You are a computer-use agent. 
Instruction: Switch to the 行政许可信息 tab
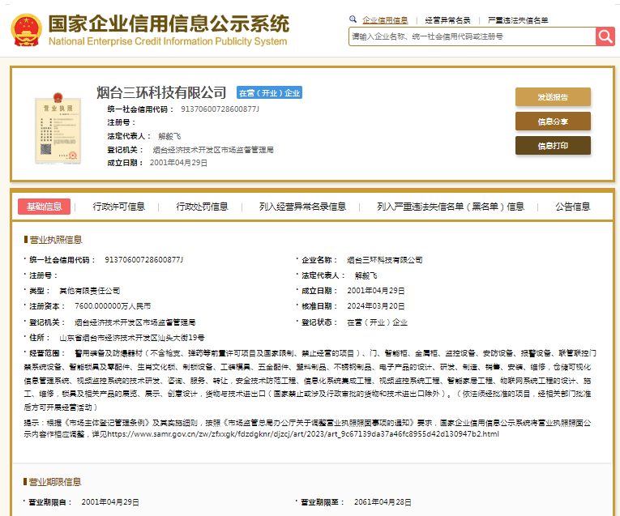point(119,207)
